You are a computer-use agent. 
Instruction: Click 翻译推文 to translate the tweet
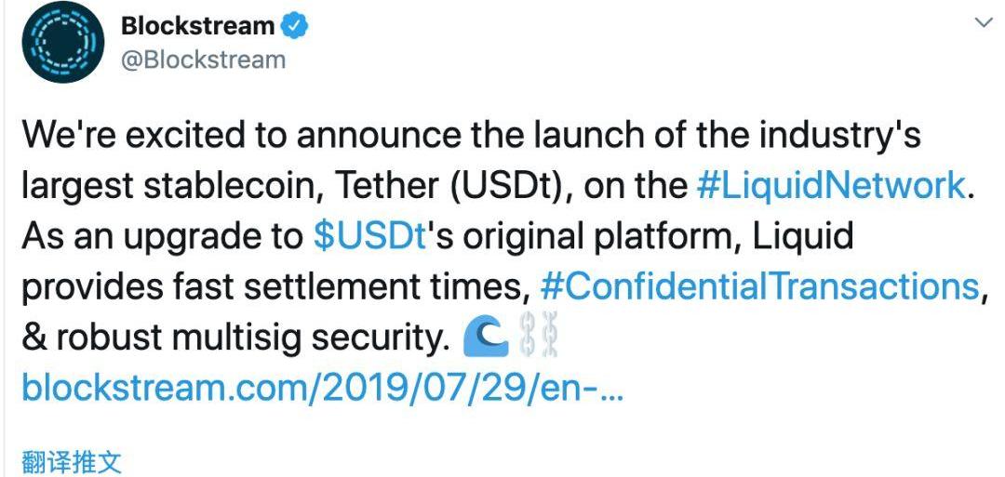coord(72,462)
